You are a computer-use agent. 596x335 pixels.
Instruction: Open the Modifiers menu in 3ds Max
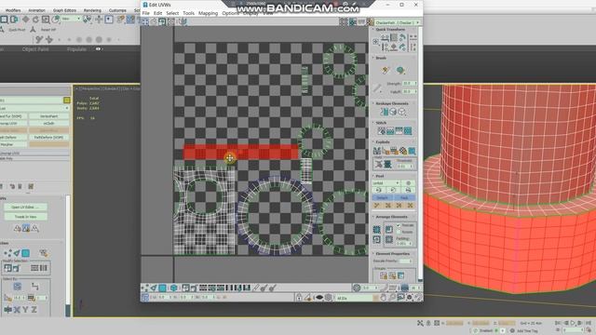pos(12,10)
